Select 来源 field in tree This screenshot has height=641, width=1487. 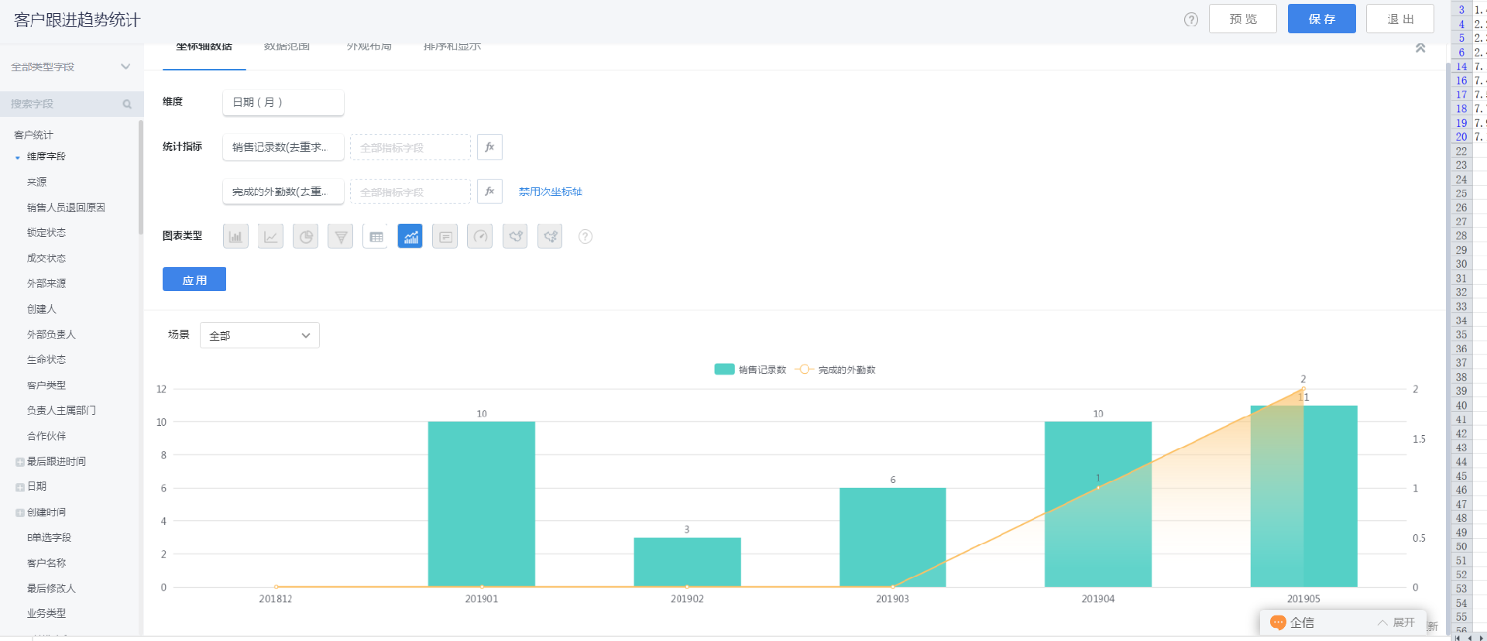coord(36,182)
